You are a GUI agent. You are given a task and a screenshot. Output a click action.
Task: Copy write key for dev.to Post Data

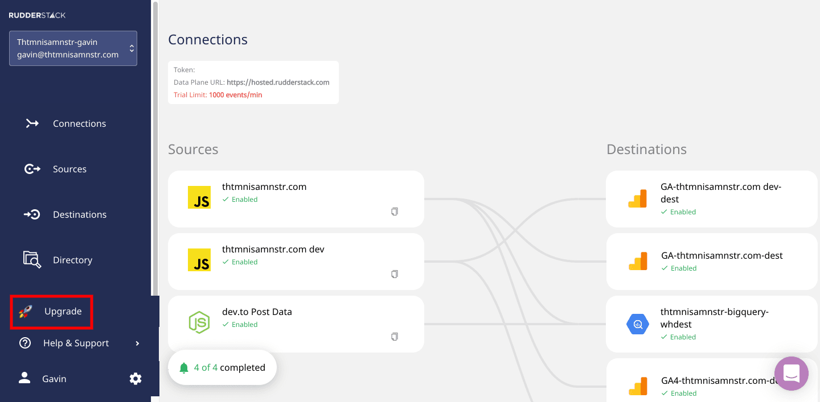395,337
